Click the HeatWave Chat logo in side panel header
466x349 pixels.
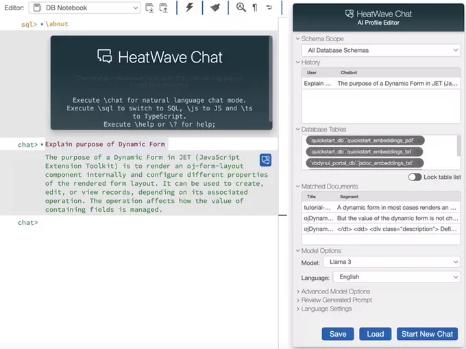pos(349,14)
